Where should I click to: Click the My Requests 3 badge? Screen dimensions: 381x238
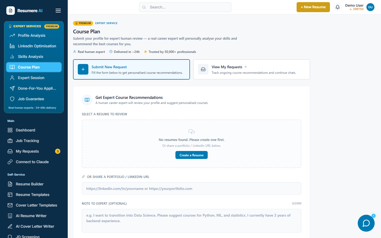58,151
